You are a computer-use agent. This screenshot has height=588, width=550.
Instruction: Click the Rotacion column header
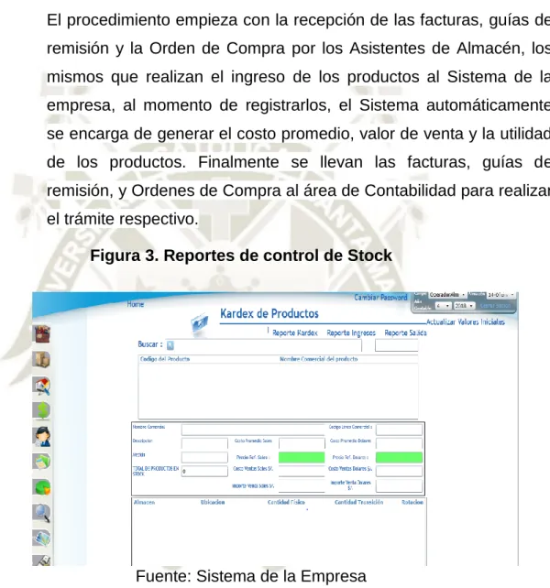point(412,503)
